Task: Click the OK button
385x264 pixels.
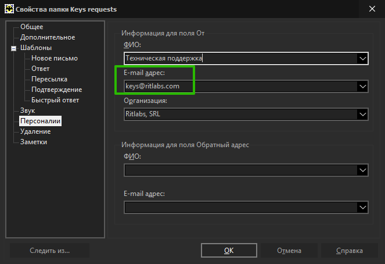Action: coord(229,250)
